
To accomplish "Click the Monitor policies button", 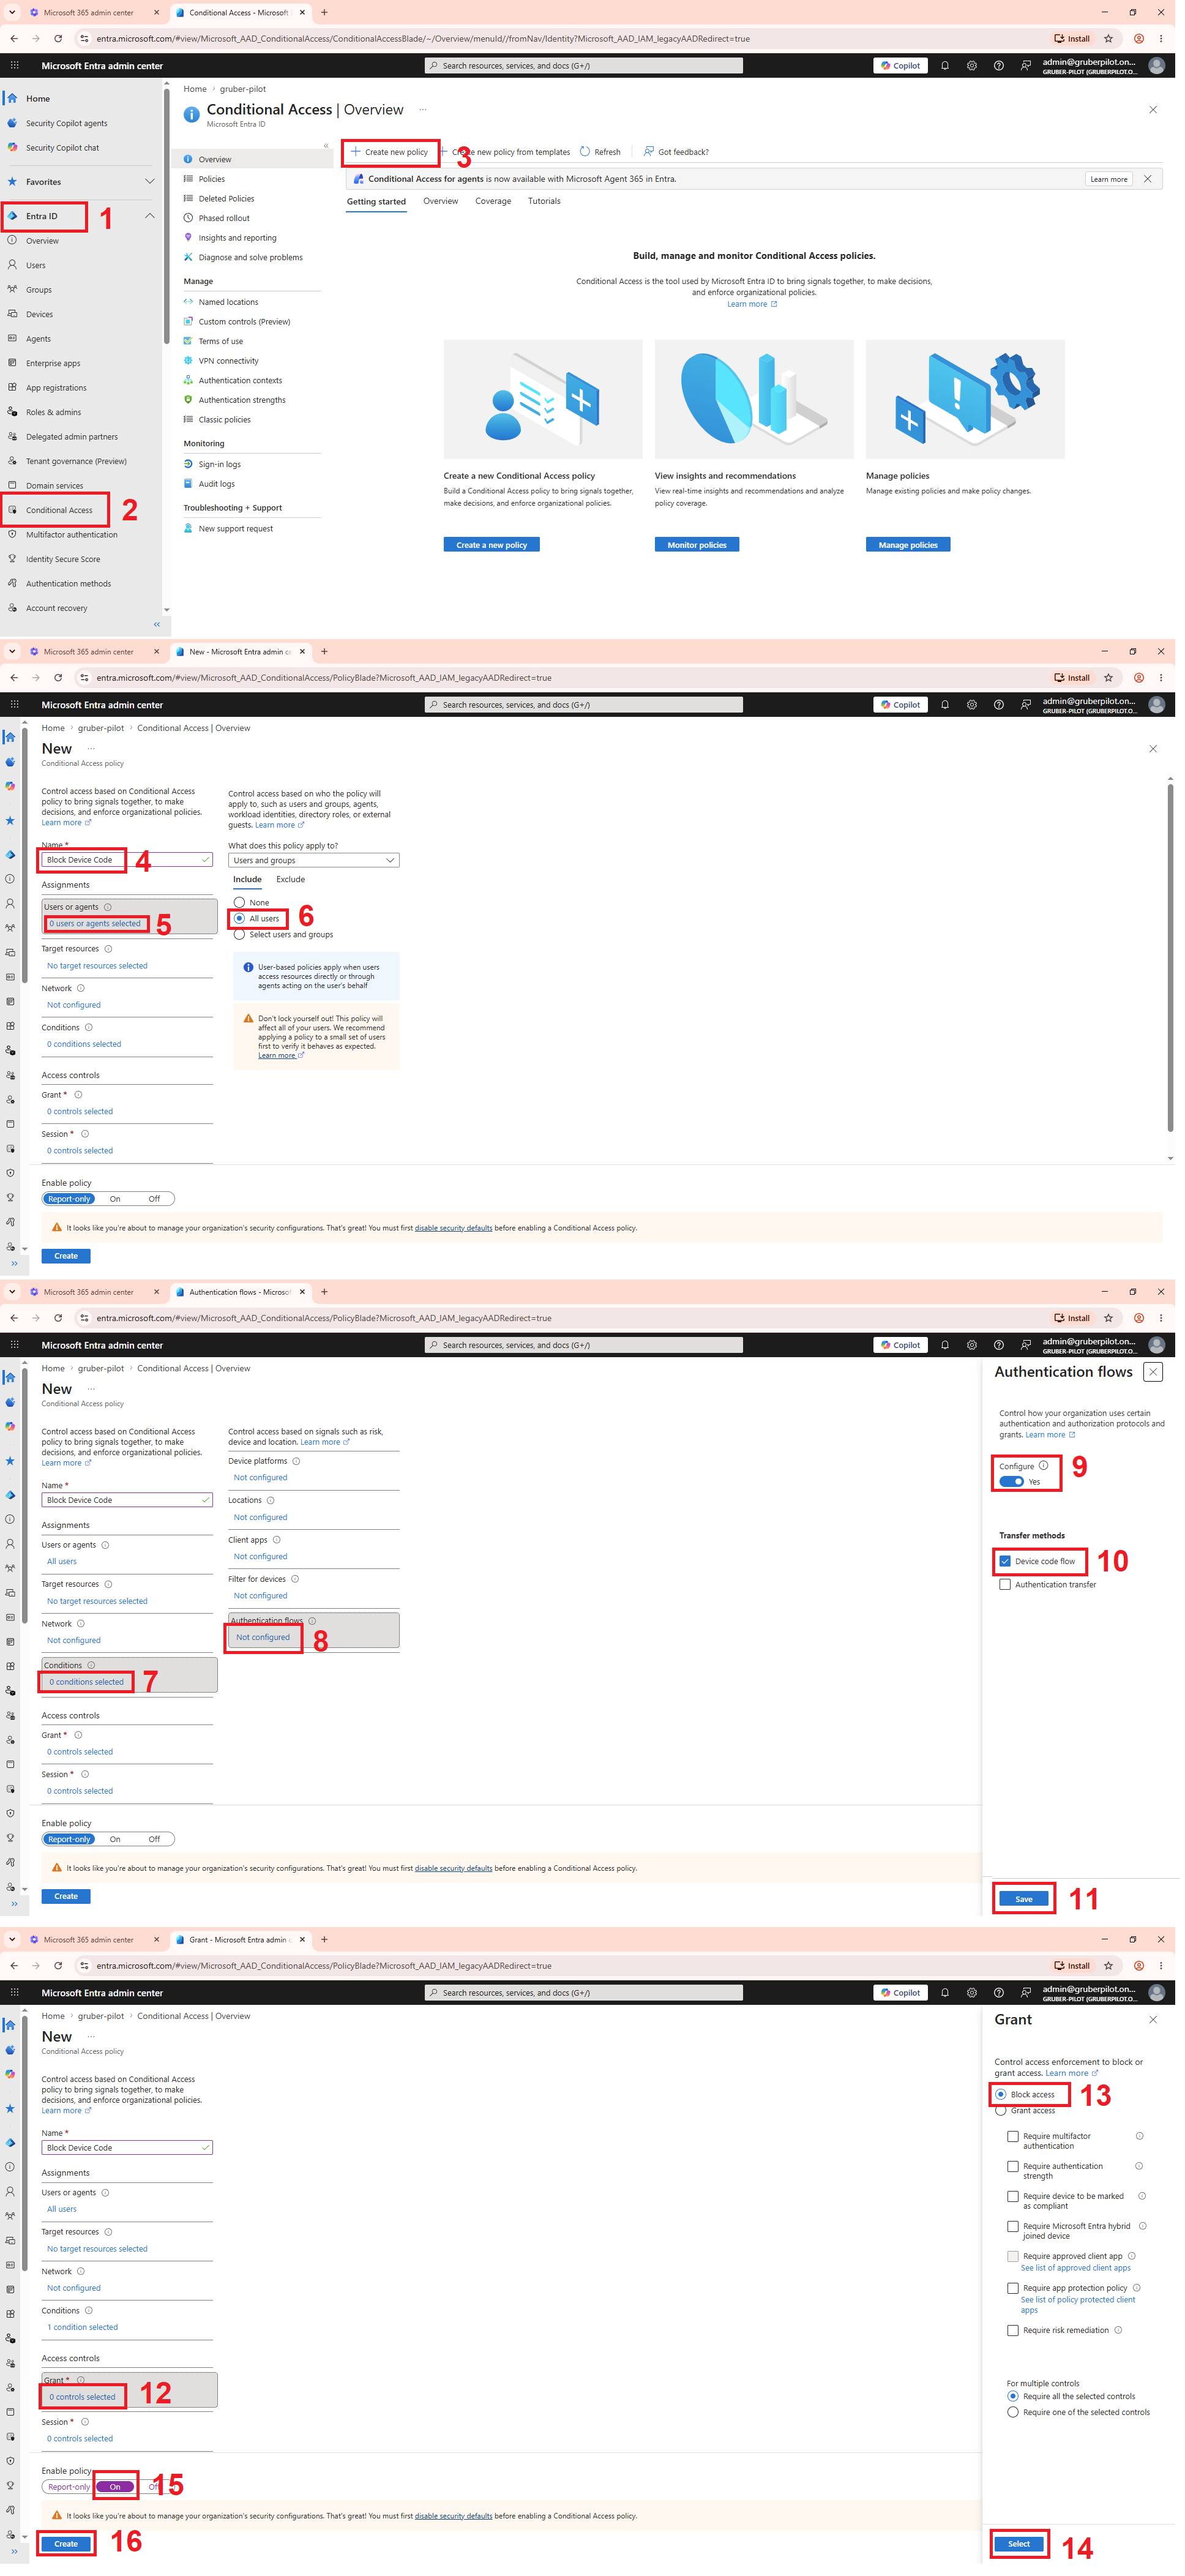I will (698, 546).
